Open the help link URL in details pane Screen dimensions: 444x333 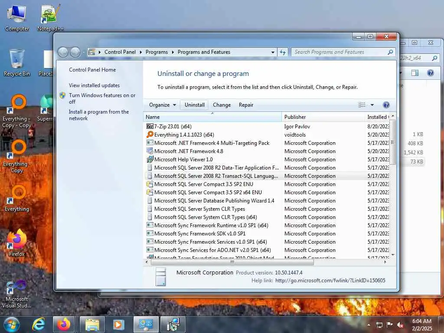coord(330,281)
